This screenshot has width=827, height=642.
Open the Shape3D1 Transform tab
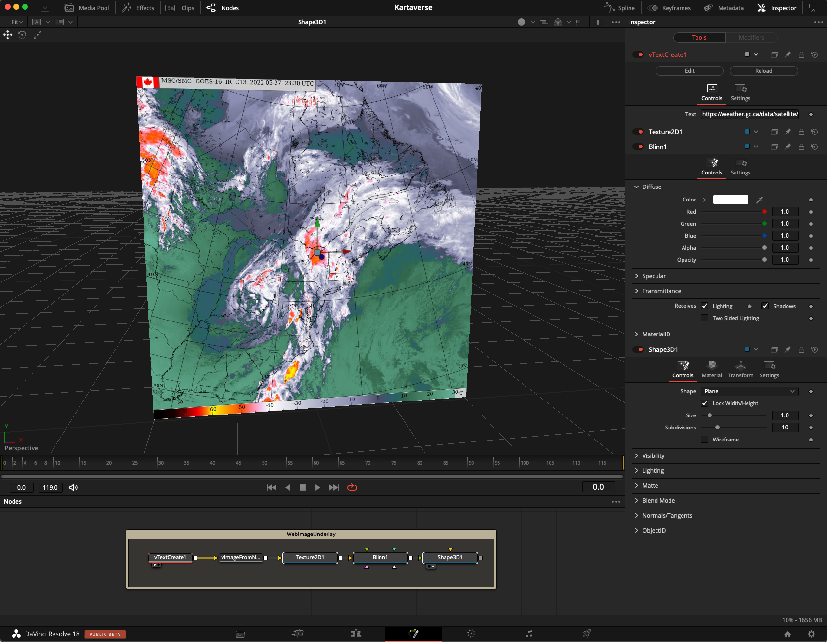pyautogui.click(x=740, y=370)
